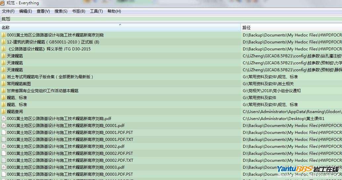The image size is (342, 180).
Task: Open the 工具(T) menu
Action: click(96, 11)
